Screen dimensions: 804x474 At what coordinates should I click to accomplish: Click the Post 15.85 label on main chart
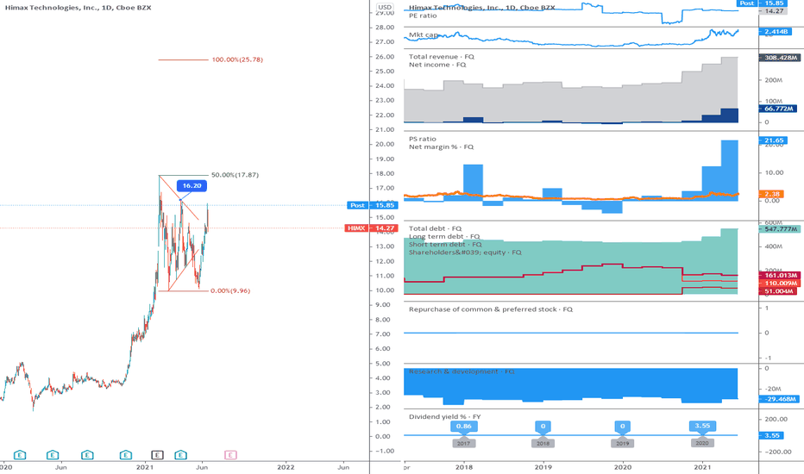pyautogui.click(x=373, y=205)
